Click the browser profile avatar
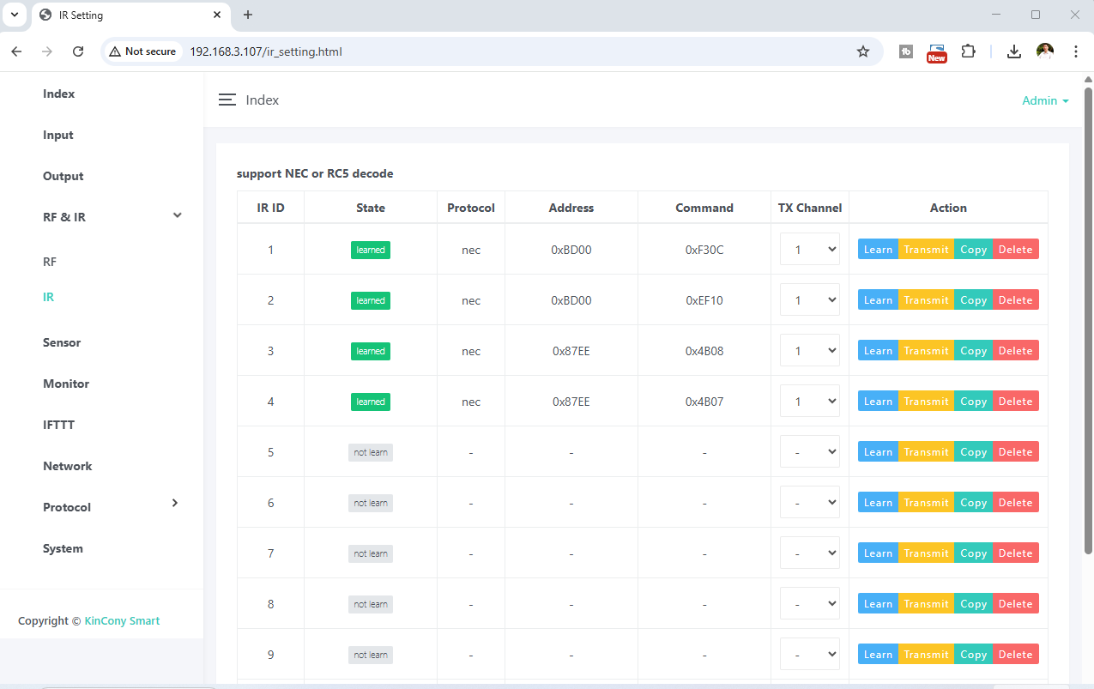1094x689 pixels. coord(1044,51)
